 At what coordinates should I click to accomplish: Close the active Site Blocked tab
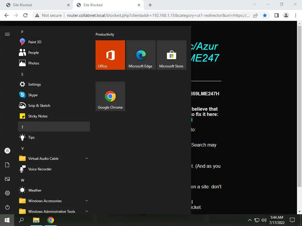139,5
